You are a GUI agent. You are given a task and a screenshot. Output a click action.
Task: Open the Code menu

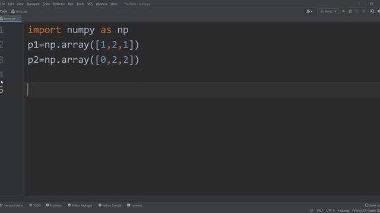point(46,4)
